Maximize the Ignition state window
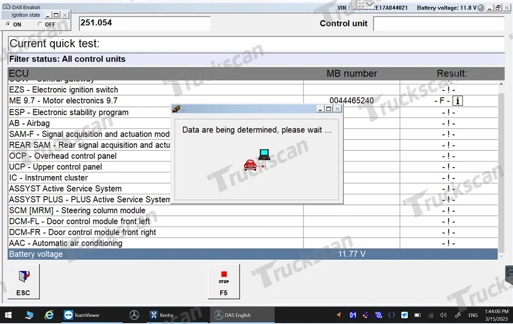 56,15
